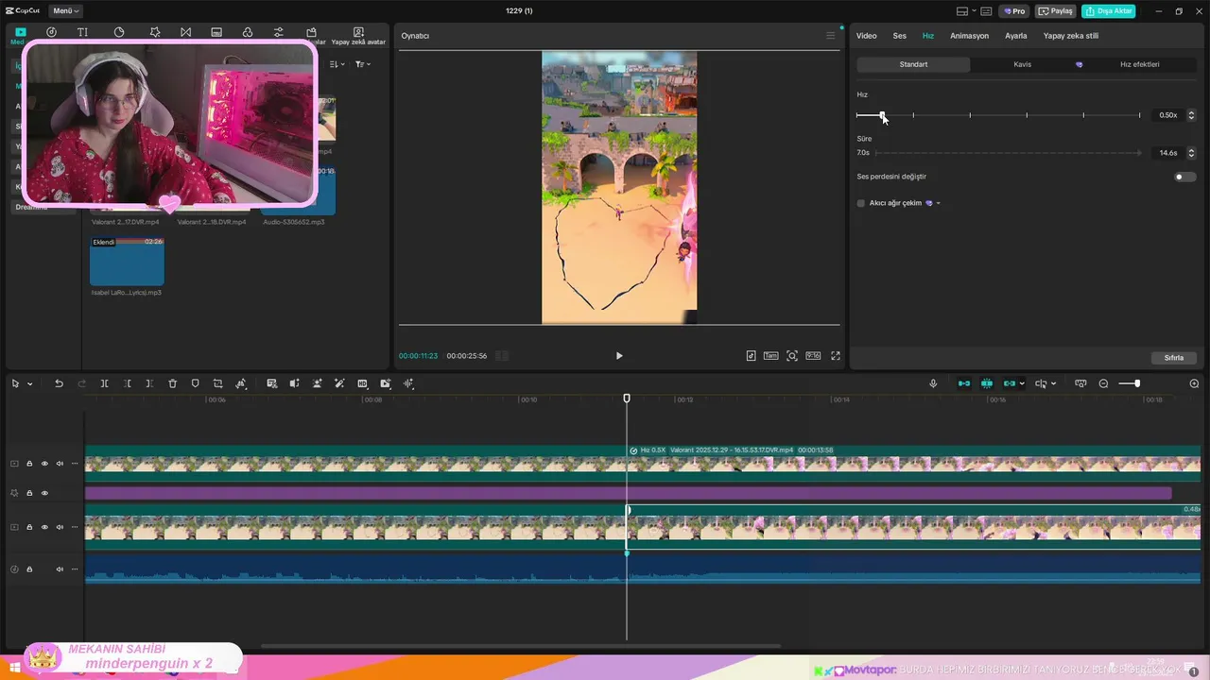This screenshot has width=1210, height=680.
Task: Select the Crop tool in the timeline toolbar
Action: (217, 383)
